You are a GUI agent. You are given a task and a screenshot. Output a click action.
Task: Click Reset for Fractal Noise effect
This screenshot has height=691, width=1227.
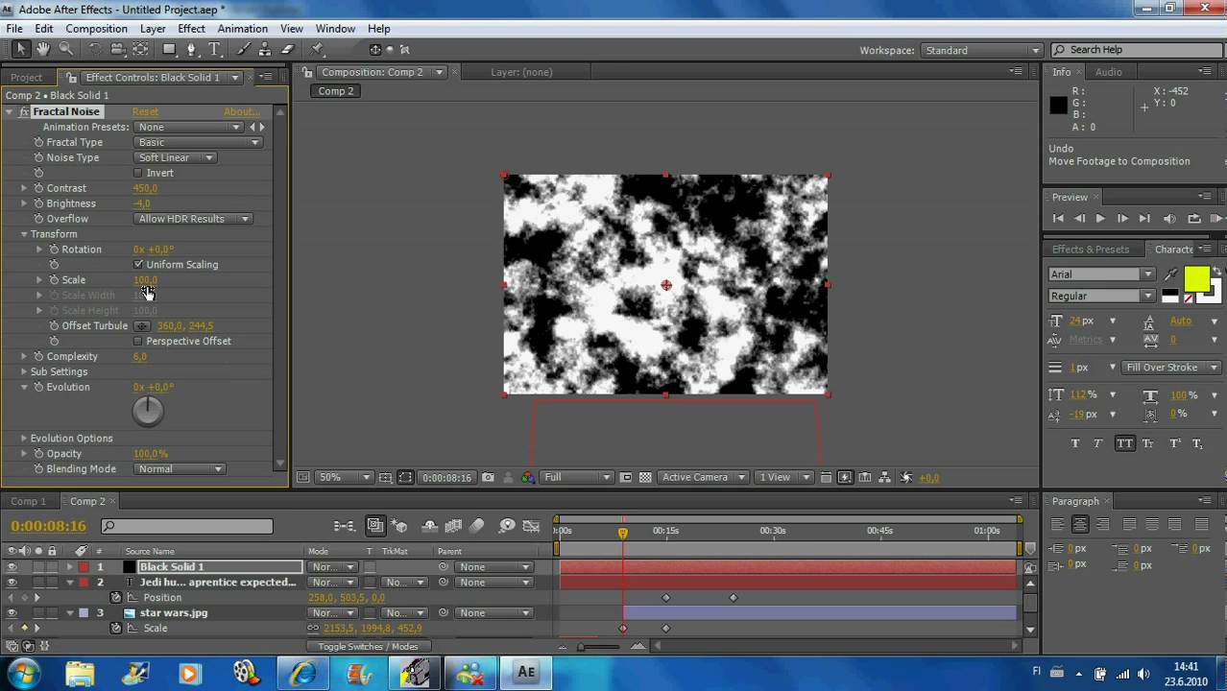pos(145,111)
